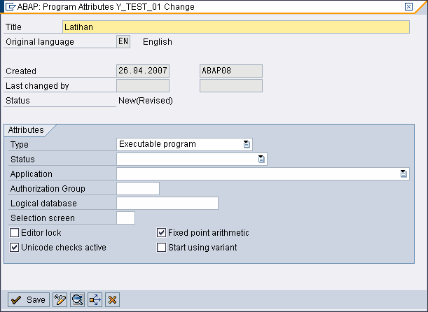Click the Selection screen input field

[125, 218]
